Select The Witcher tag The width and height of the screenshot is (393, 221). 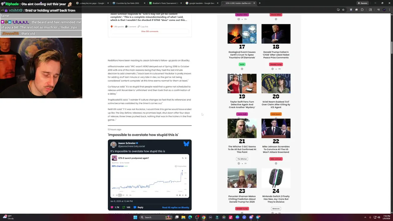tap(242, 159)
